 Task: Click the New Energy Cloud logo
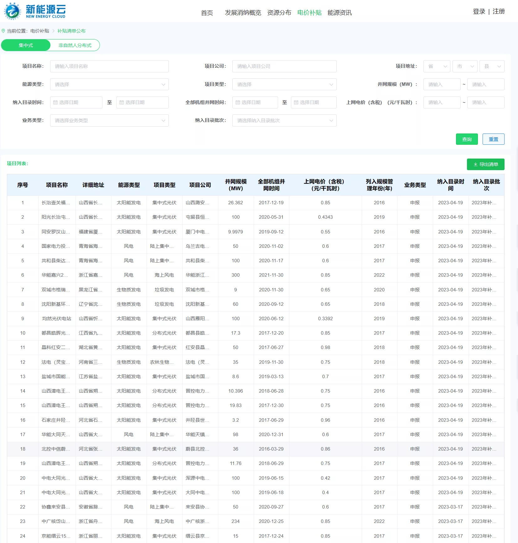(x=35, y=11)
